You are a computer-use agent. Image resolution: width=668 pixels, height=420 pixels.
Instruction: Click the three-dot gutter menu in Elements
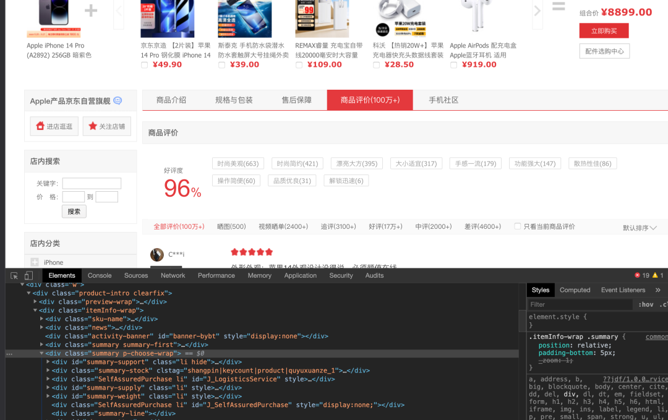click(9, 354)
